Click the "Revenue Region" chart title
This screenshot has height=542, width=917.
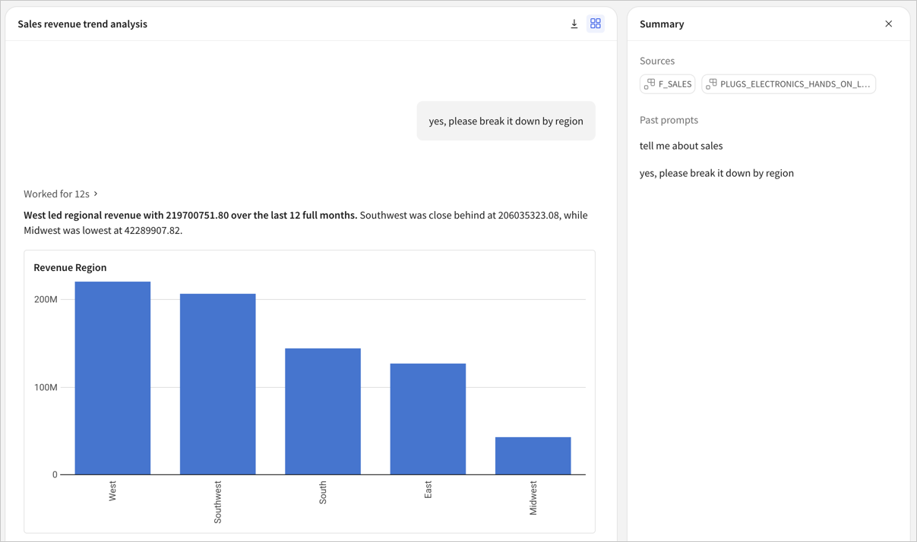tap(70, 267)
